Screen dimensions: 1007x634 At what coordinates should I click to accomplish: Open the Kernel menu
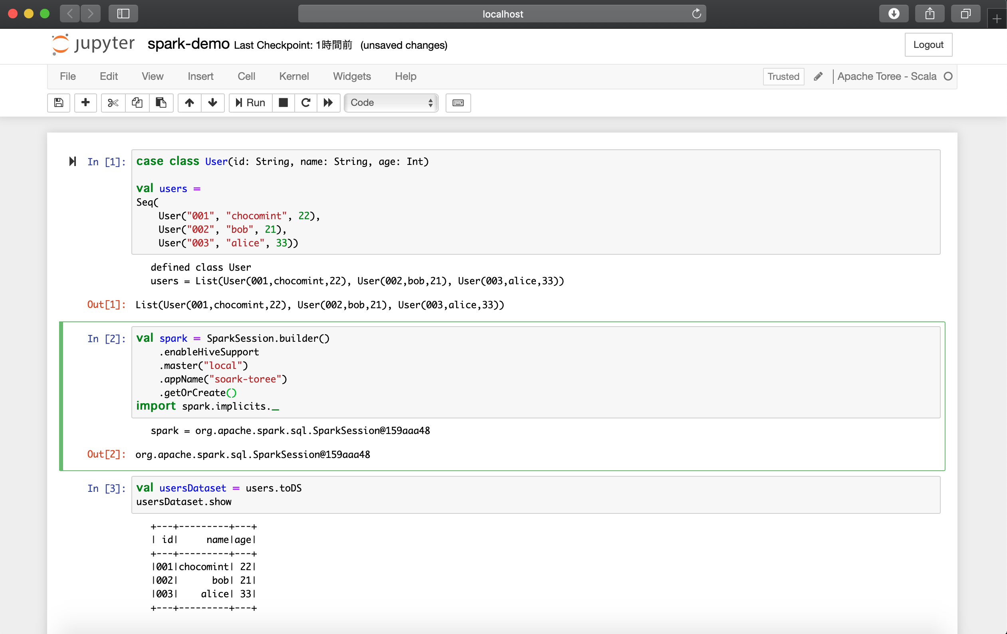click(294, 77)
